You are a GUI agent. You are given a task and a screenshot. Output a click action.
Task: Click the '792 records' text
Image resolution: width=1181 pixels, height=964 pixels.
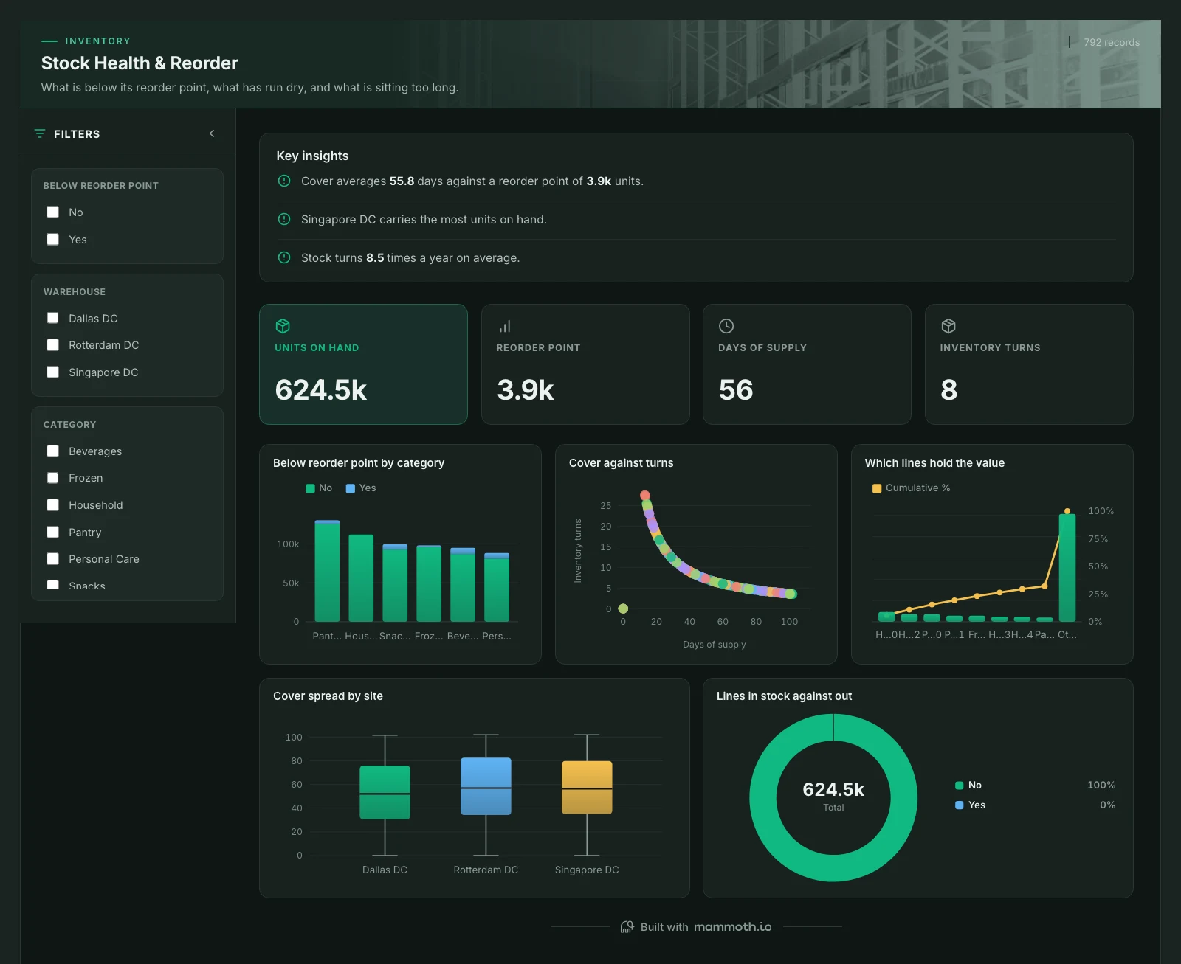(1112, 42)
